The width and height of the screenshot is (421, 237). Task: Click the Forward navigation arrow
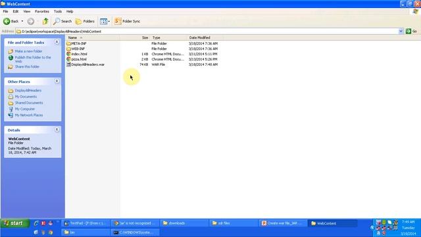pos(31,21)
